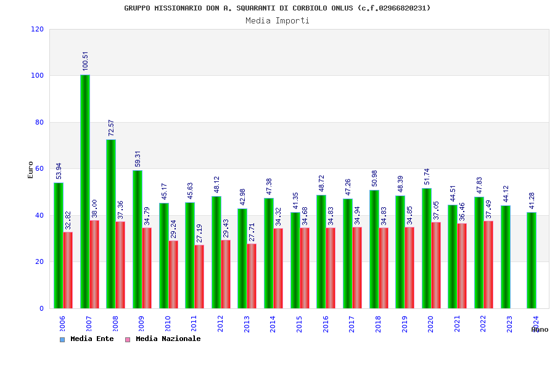This screenshot has width=555, height=370.
Task: Click the 2023 green bar showing 44.12
Action: point(506,257)
